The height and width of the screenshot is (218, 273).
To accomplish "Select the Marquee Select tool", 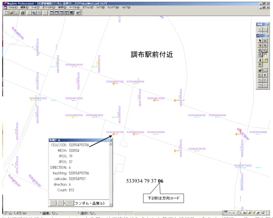I will click(265, 40).
